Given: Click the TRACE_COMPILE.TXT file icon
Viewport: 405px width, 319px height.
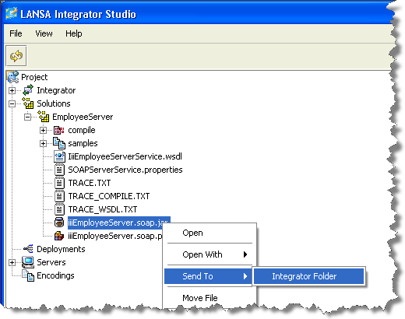Looking at the screenshot, I should click(x=59, y=196).
